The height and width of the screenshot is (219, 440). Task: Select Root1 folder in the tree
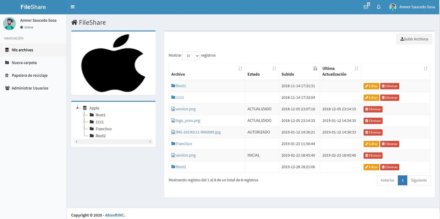[100, 115]
